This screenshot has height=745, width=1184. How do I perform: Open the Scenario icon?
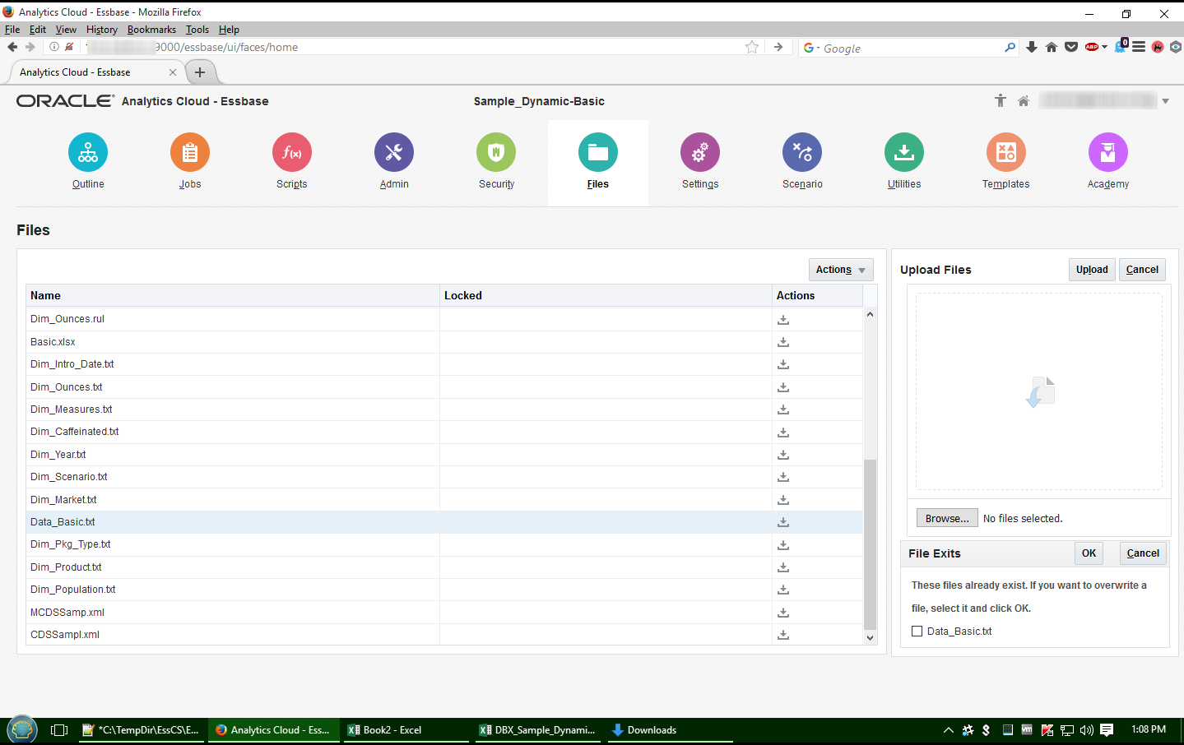[x=802, y=152]
